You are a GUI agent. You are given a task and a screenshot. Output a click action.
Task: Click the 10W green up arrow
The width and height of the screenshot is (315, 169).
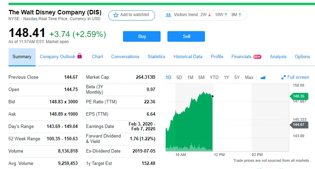pos(226,15)
